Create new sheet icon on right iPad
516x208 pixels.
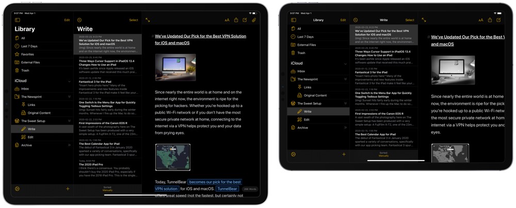pyautogui.click(x=499, y=20)
